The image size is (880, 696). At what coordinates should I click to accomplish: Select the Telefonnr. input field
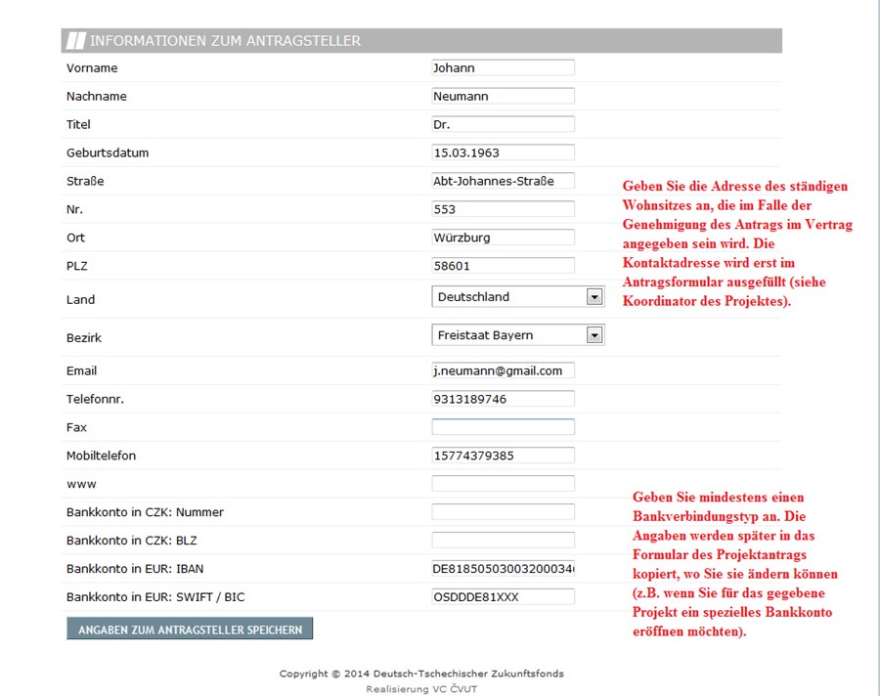tap(503, 399)
